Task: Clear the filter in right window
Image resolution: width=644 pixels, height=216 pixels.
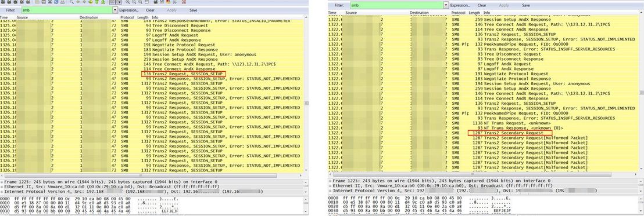Action: click(x=482, y=5)
